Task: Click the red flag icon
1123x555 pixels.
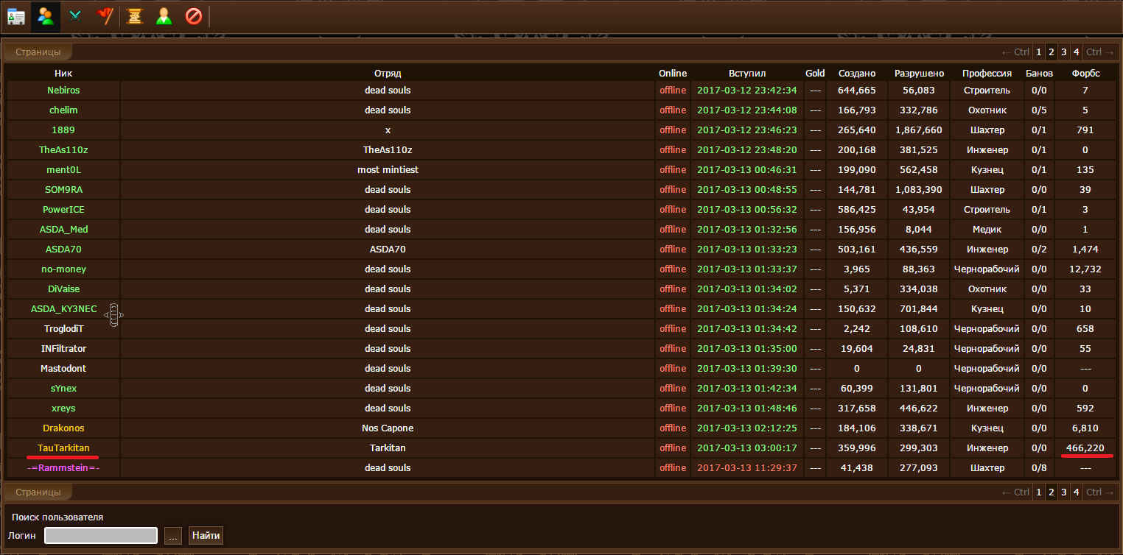Action: pyautogui.click(x=105, y=16)
